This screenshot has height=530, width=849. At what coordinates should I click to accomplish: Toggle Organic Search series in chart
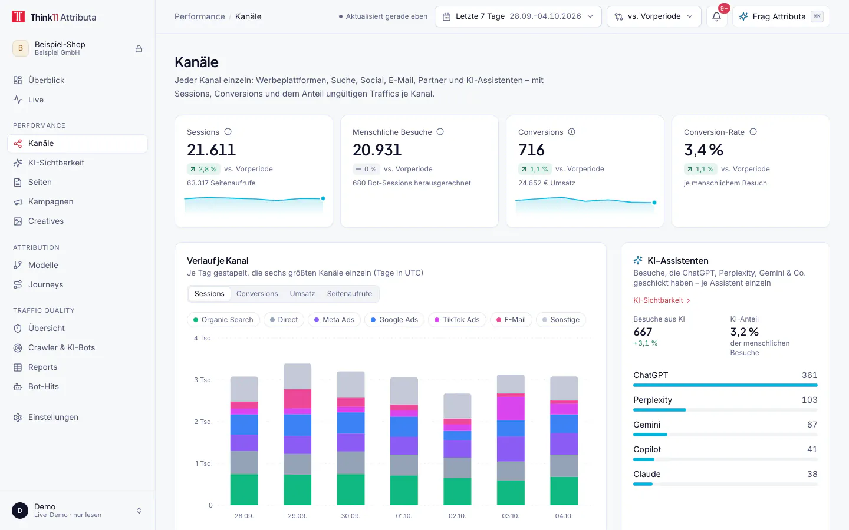(223, 320)
